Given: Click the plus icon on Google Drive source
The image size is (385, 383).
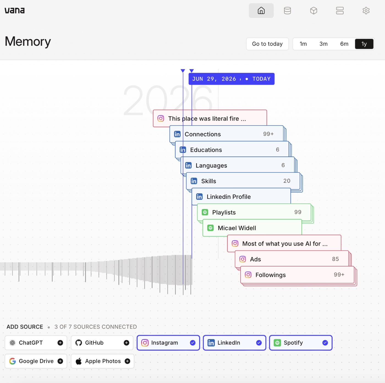Looking at the screenshot, I should pos(60,361).
